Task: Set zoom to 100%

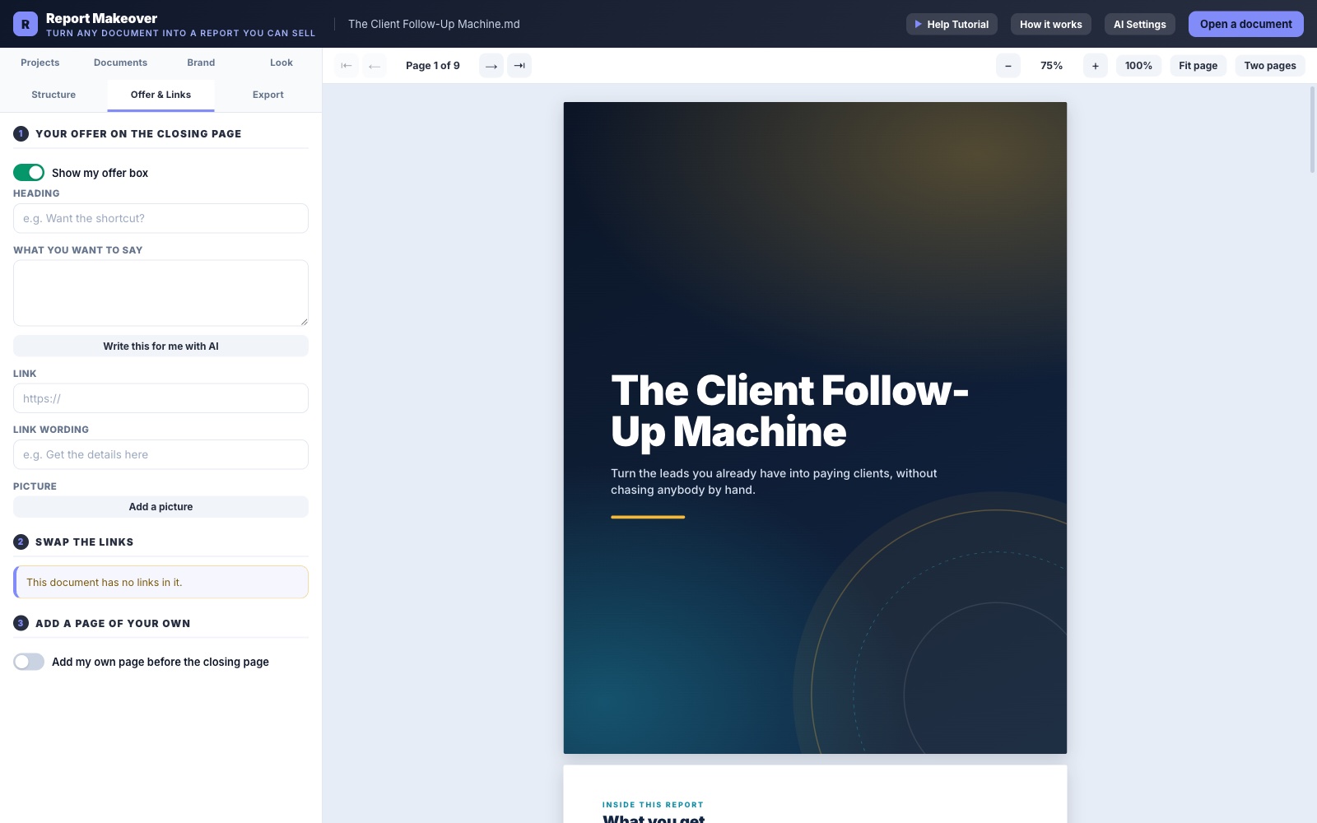Action: tap(1139, 66)
